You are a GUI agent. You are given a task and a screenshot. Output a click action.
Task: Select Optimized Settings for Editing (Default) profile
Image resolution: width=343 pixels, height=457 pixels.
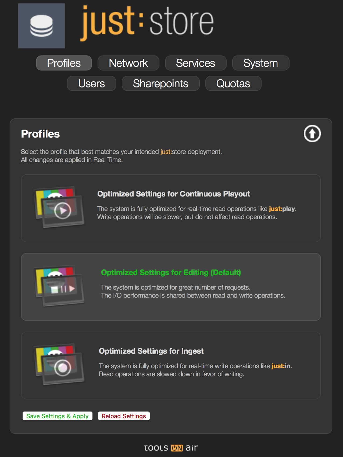171,287
